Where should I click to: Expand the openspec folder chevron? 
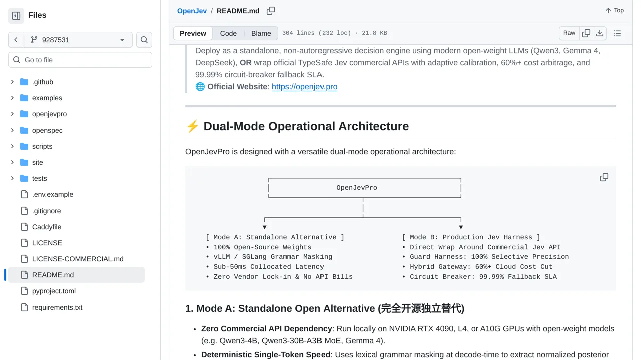(12, 130)
